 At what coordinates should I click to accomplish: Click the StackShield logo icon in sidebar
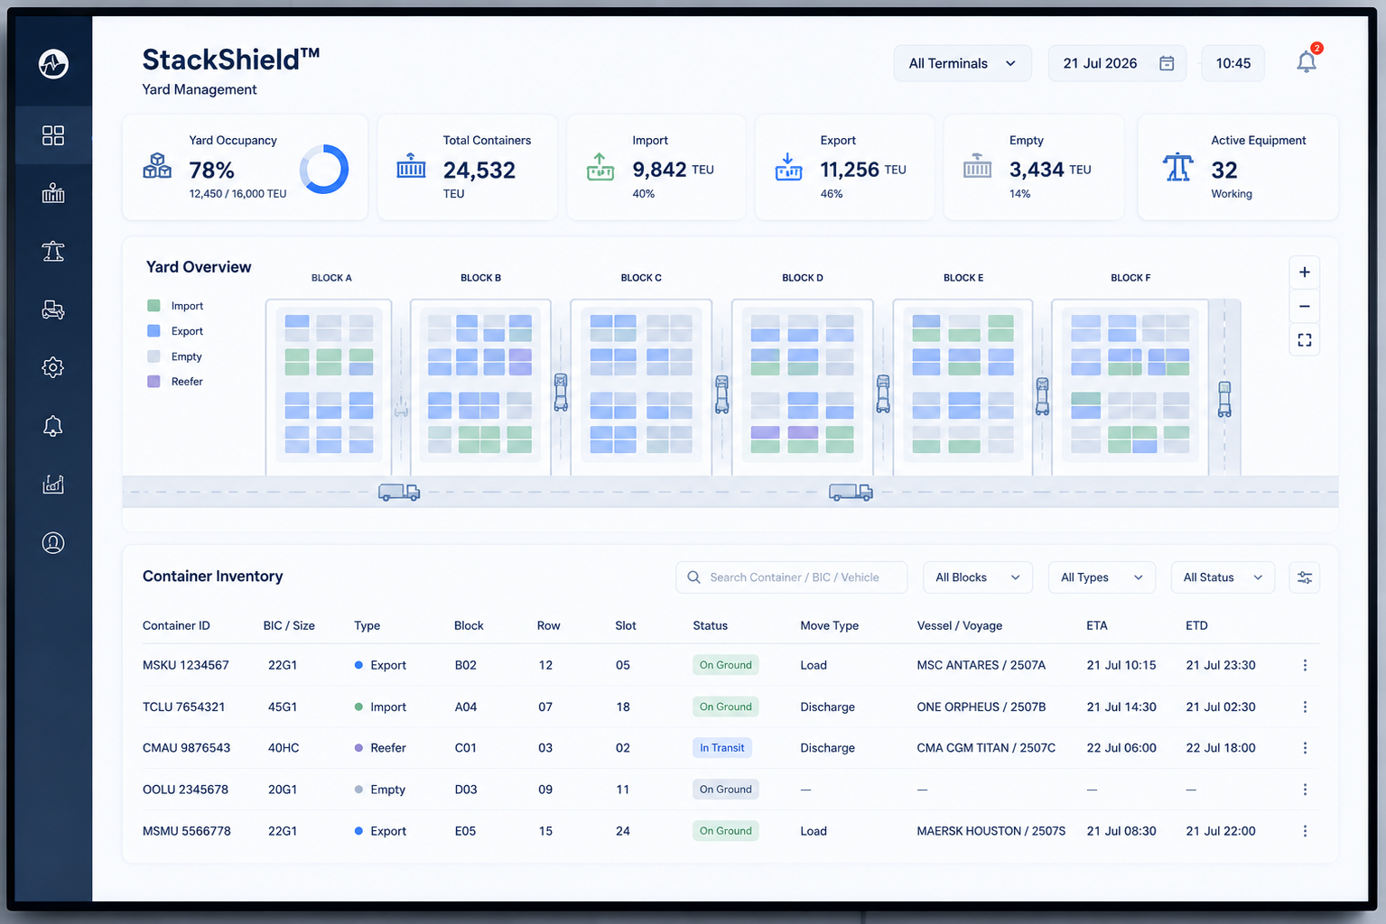[53, 64]
